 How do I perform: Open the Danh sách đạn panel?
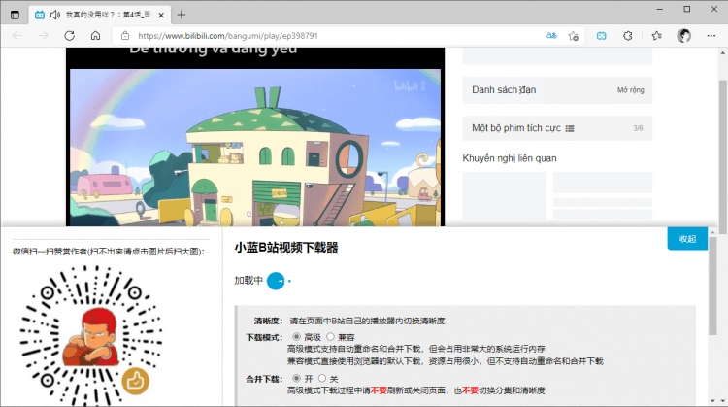pyautogui.click(x=557, y=90)
